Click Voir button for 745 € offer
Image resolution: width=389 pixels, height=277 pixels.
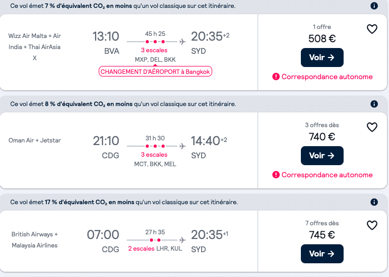(322, 254)
